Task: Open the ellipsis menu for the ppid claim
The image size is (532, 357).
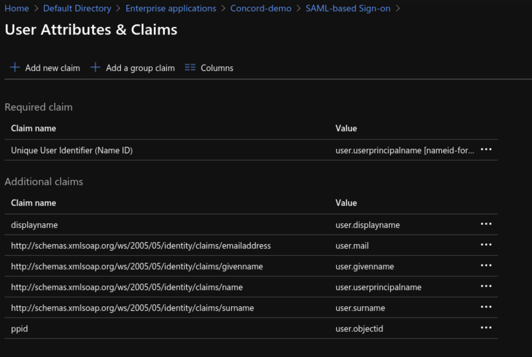Action: pos(486,327)
